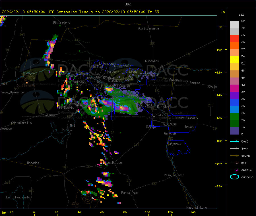Click the 'Morados' place label

click(x=33, y=163)
